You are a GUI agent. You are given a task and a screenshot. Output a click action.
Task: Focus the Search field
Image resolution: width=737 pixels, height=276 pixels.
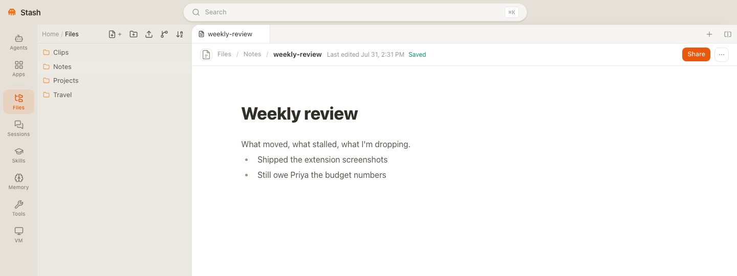pyautogui.click(x=355, y=12)
